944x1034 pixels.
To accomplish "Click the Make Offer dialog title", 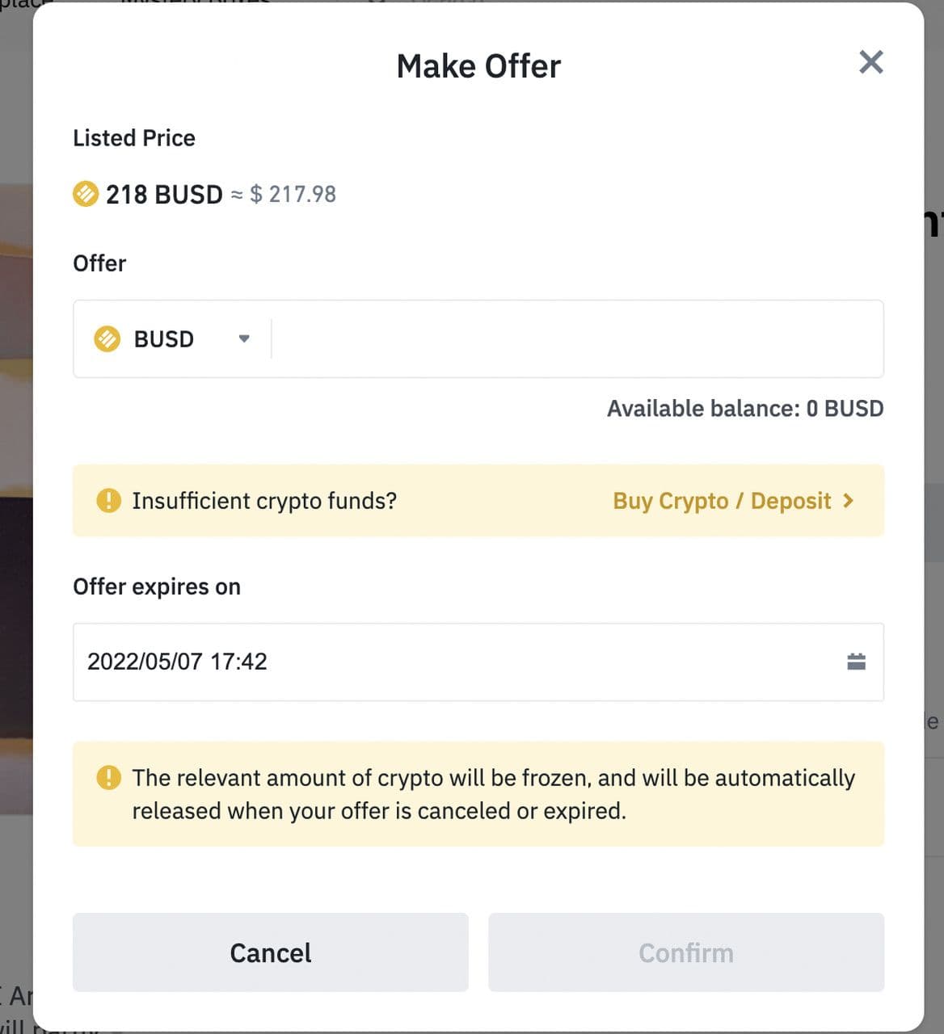I will point(478,66).
